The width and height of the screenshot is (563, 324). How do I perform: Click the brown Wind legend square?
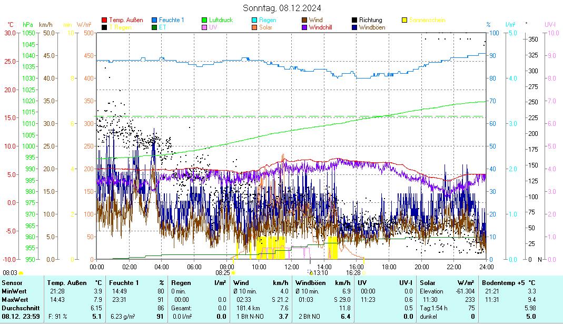[304, 21]
